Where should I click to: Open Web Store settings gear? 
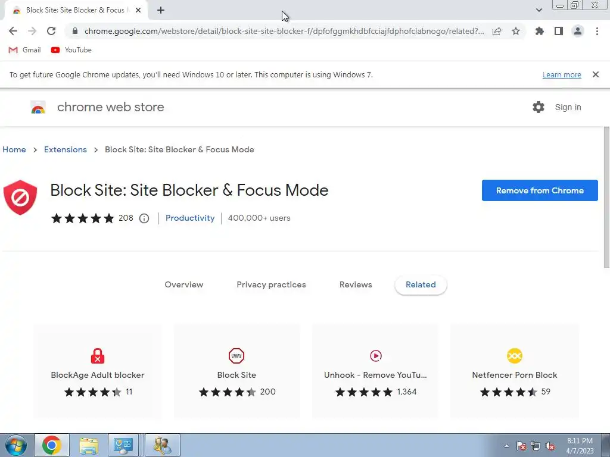click(539, 107)
